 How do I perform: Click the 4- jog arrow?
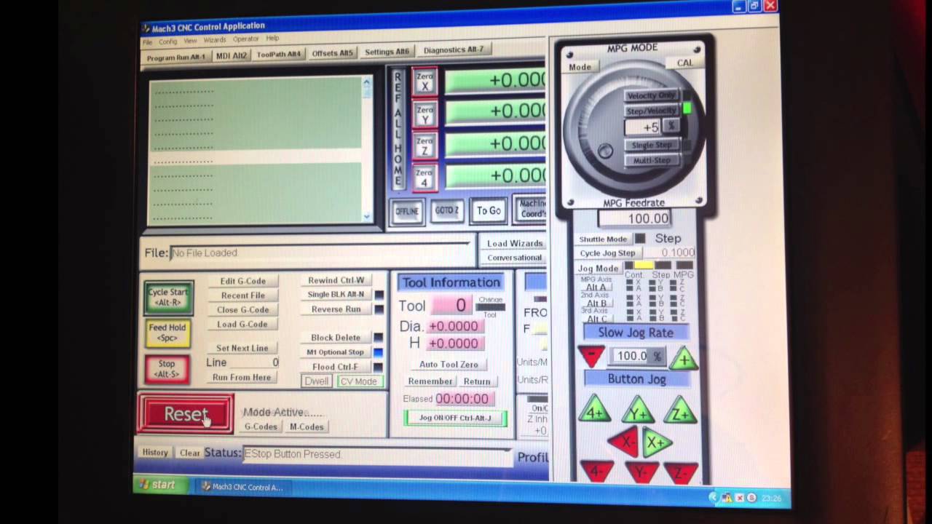point(596,470)
